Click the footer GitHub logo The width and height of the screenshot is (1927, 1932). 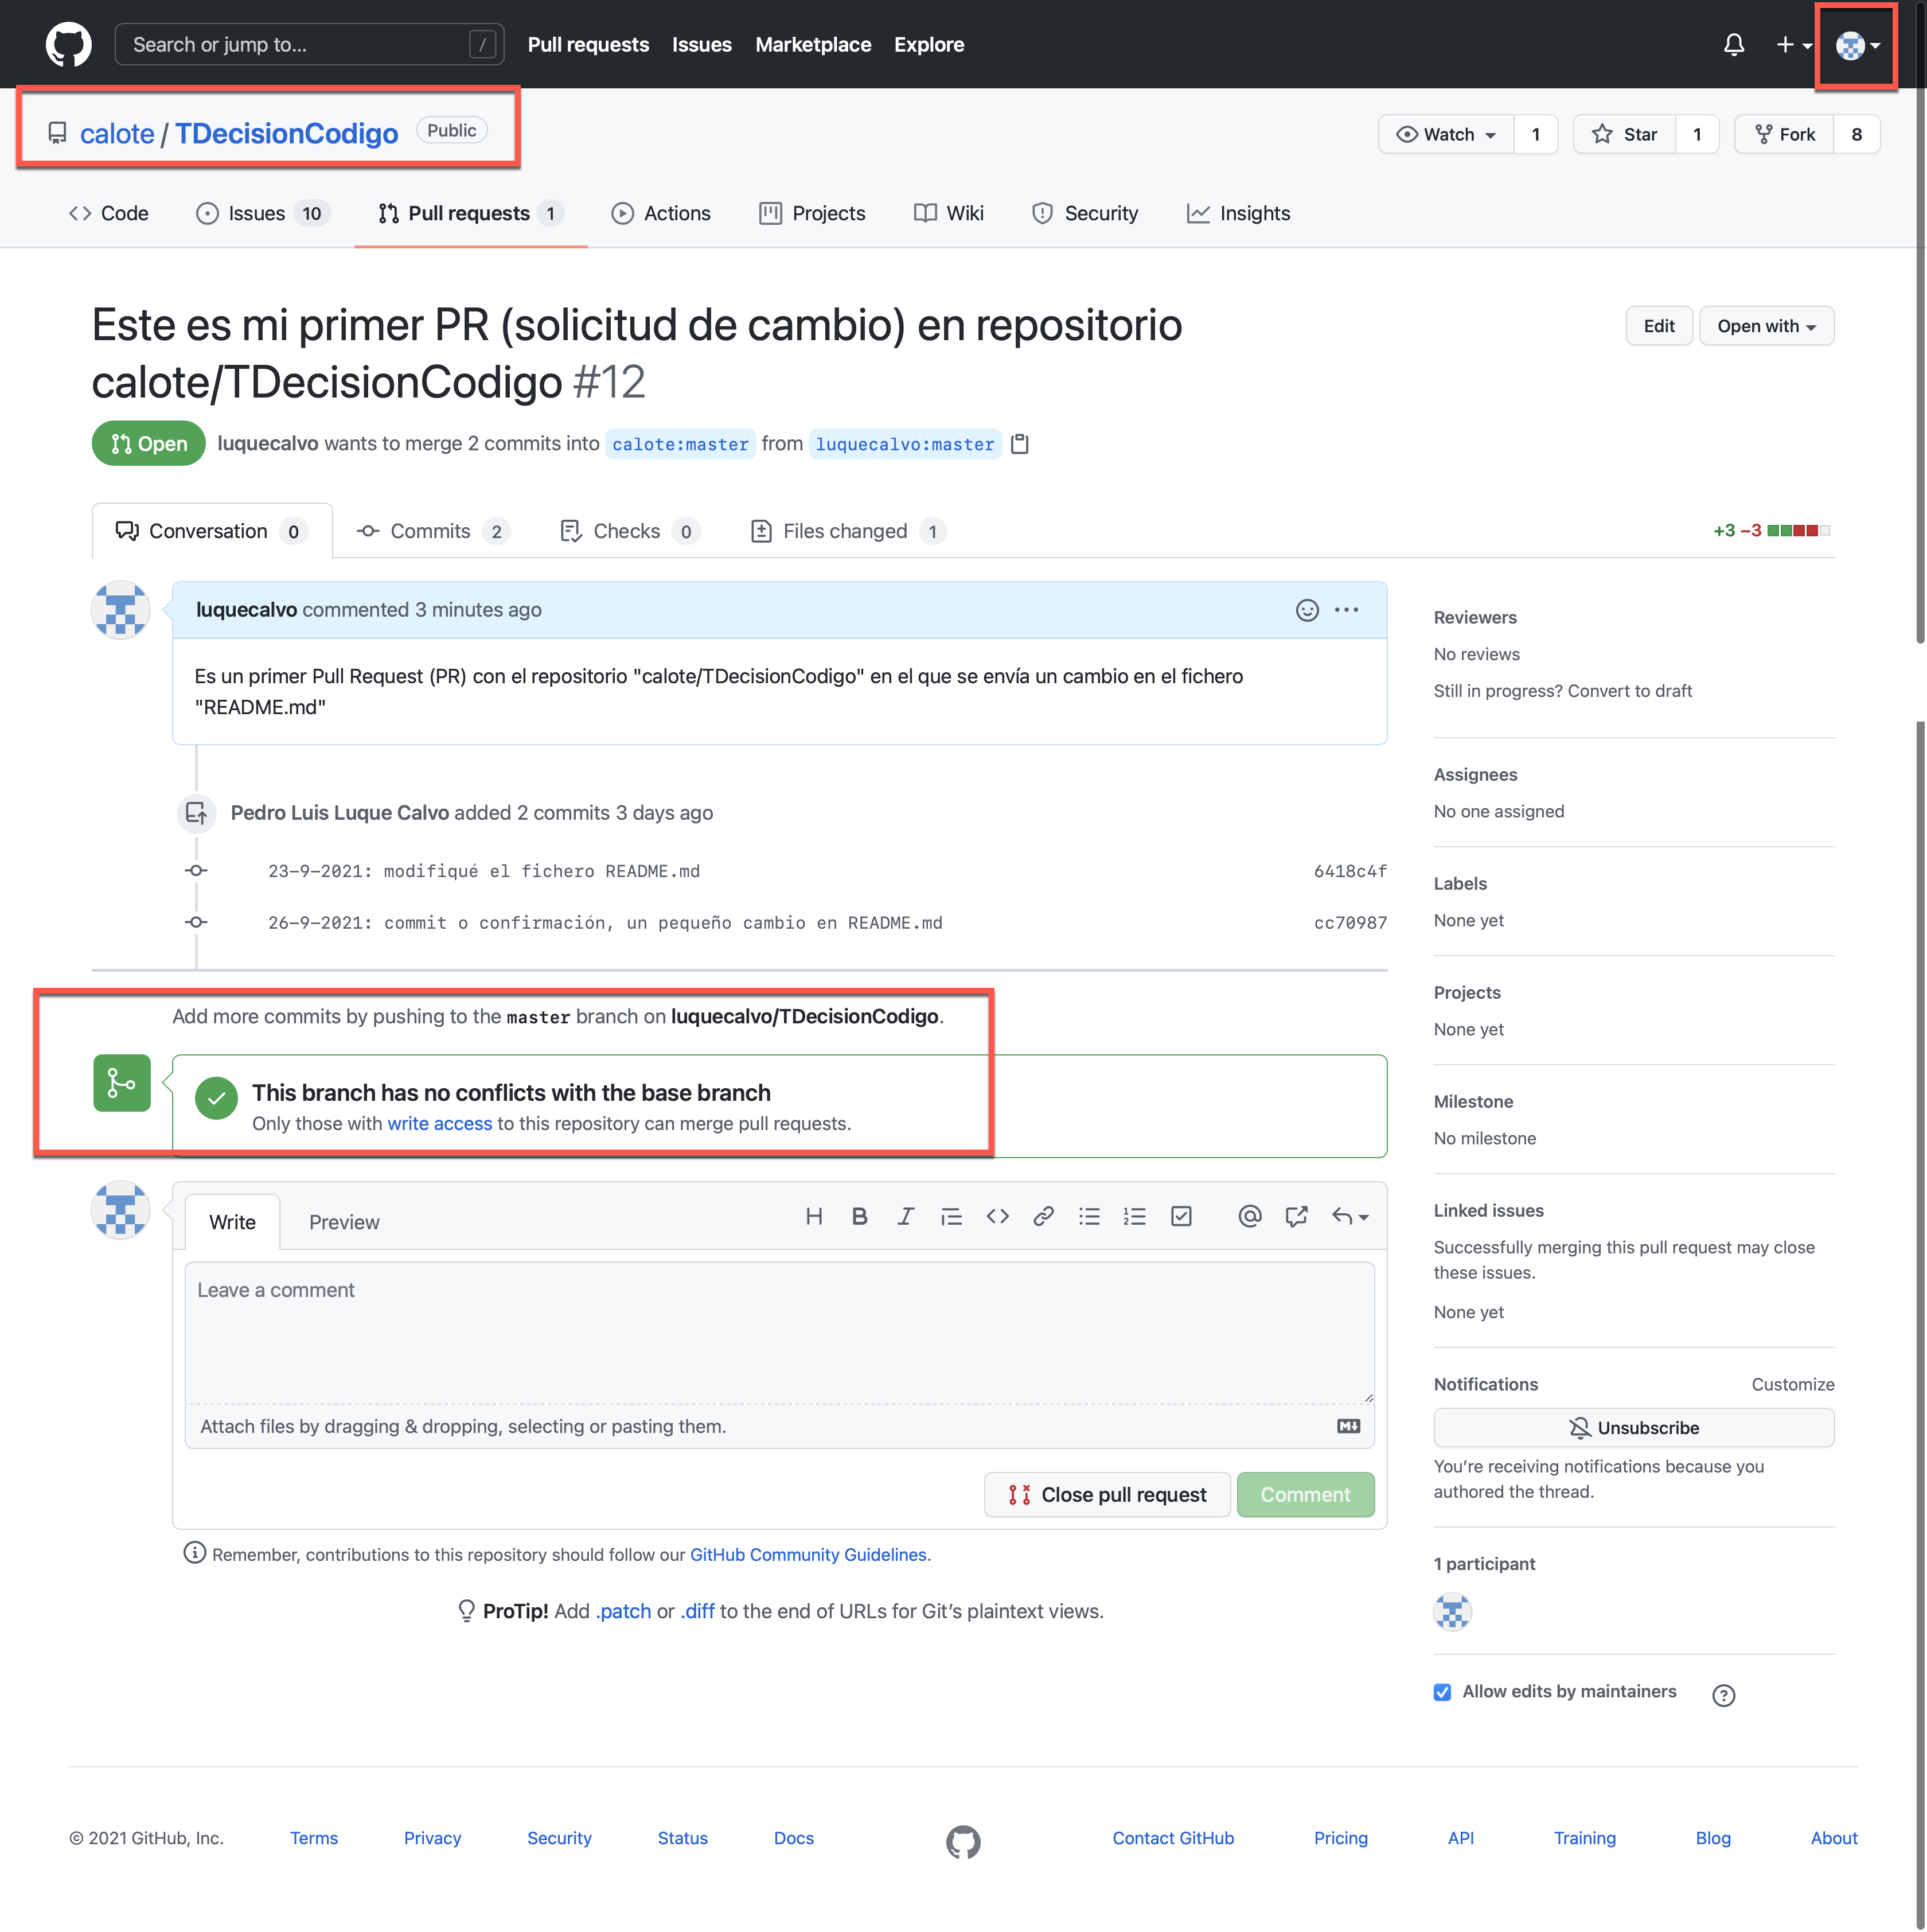963,1841
